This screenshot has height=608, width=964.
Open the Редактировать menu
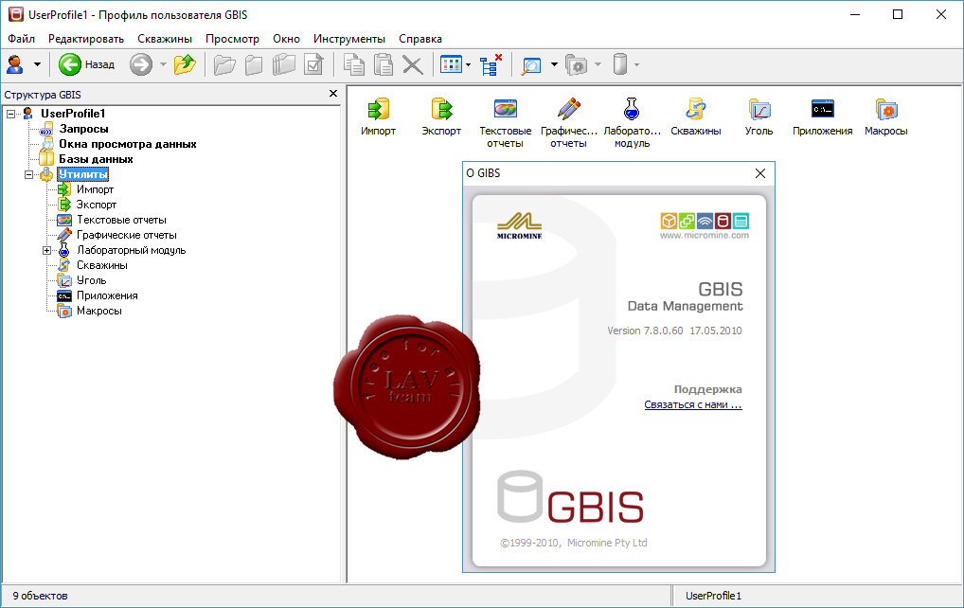click(x=86, y=39)
